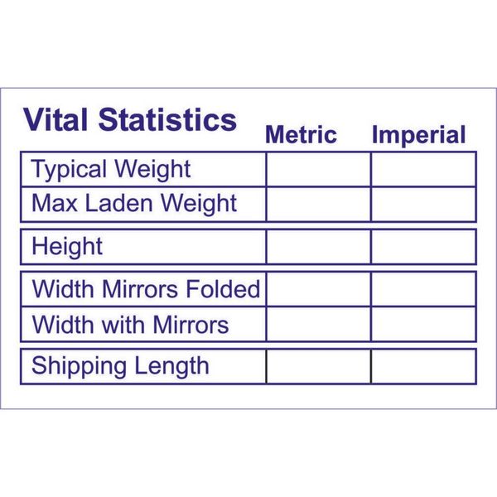Click the Max Laden Weight Imperial cell
497x497 pixels.
[x=423, y=204]
